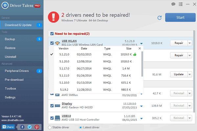Open www.drivethelife.com link
Image resolution: width=197 pixels, height=131 pixels.
click(12, 120)
